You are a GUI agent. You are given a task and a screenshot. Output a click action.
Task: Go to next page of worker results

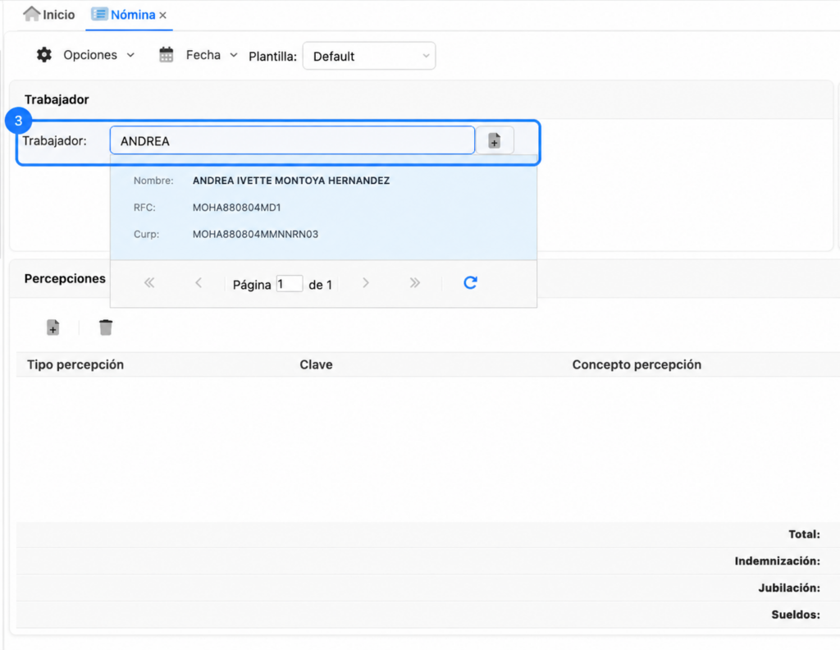(x=366, y=283)
